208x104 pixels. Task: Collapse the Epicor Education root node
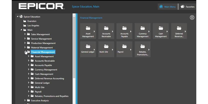17,16
